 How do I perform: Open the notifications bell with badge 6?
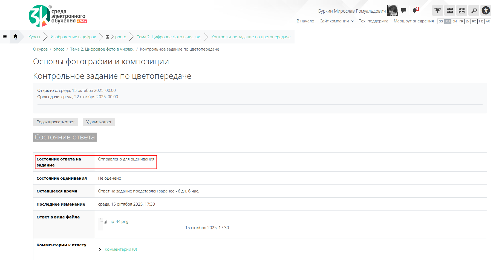(415, 11)
